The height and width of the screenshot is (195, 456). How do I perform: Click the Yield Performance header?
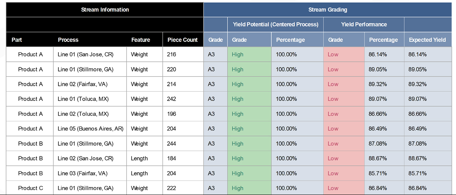tap(364, 25)
